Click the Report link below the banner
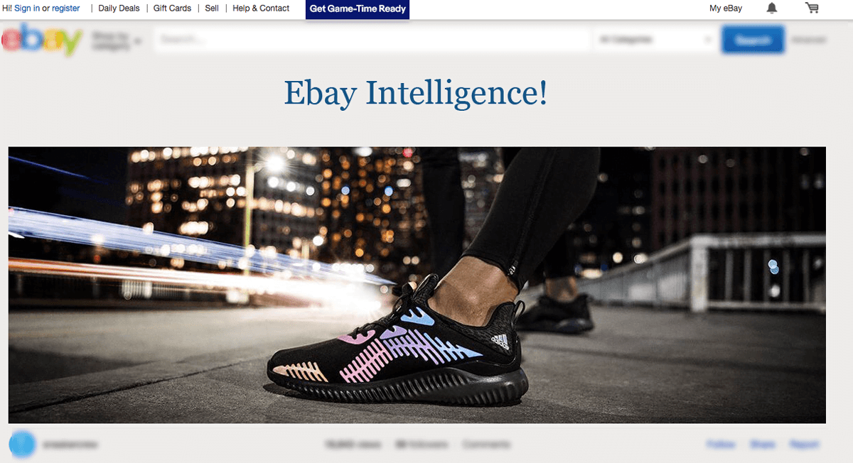Viewport: 853px width, 463px height. pos(804,445)
